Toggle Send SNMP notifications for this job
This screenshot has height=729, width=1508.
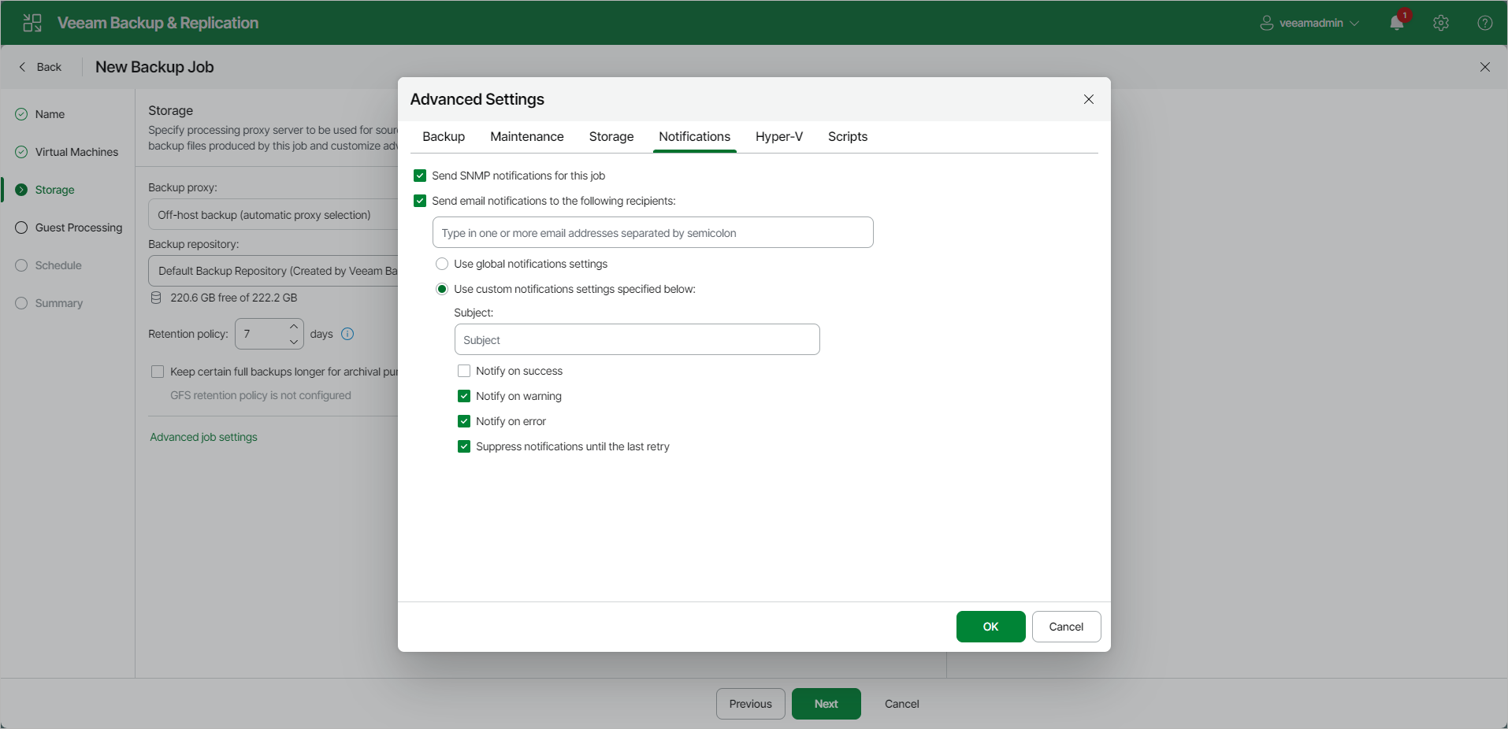[x=420, y=176]
